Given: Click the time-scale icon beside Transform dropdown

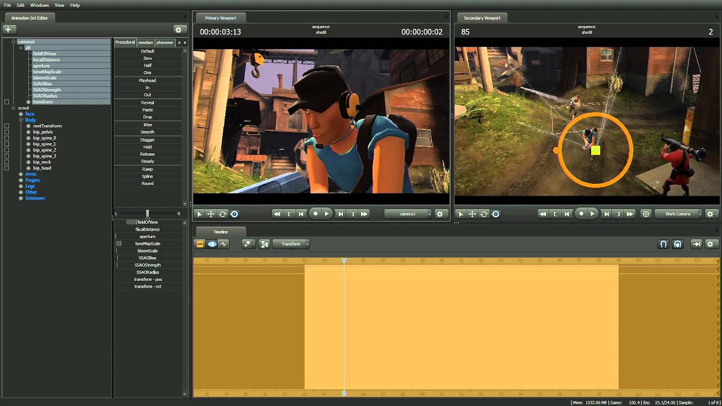Looking at the screenshot, I should [x=264, y=244].
